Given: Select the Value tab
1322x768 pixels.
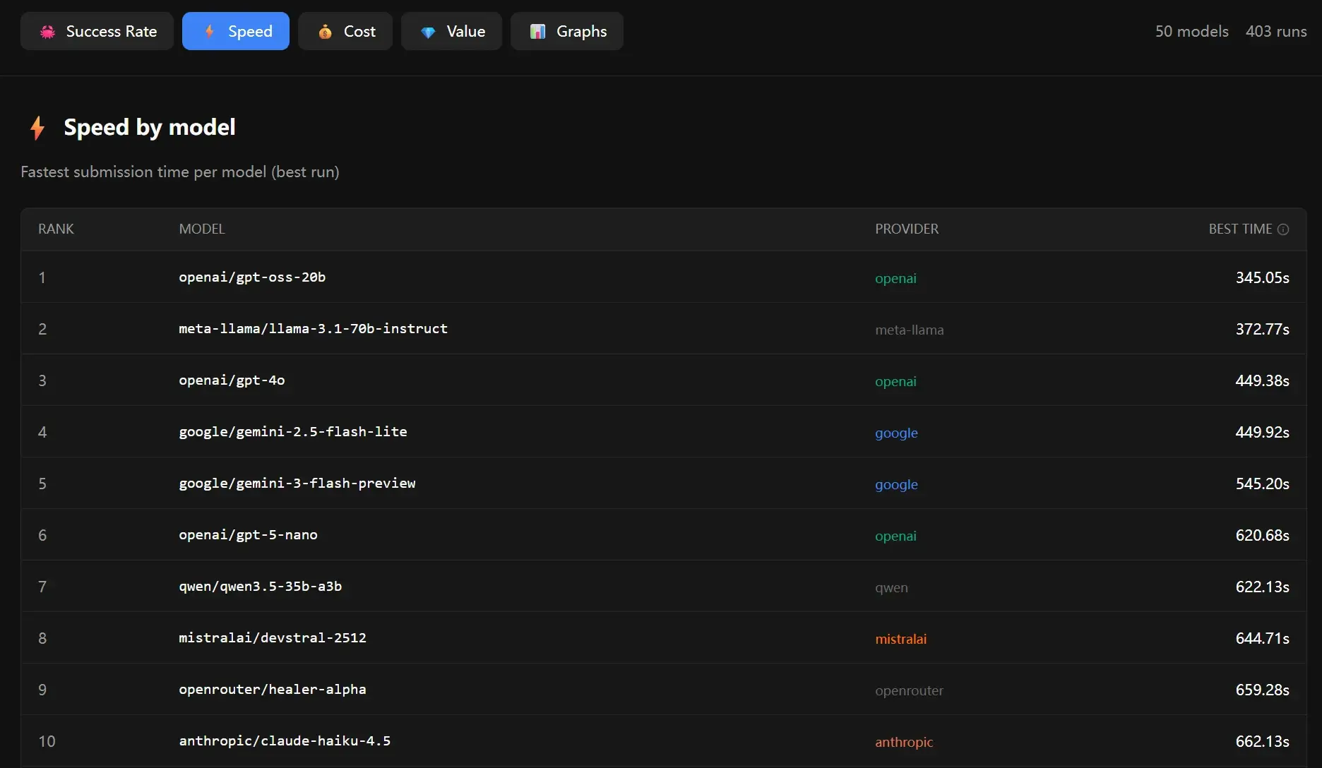Looking at the screenshot, I should [451, 32].
